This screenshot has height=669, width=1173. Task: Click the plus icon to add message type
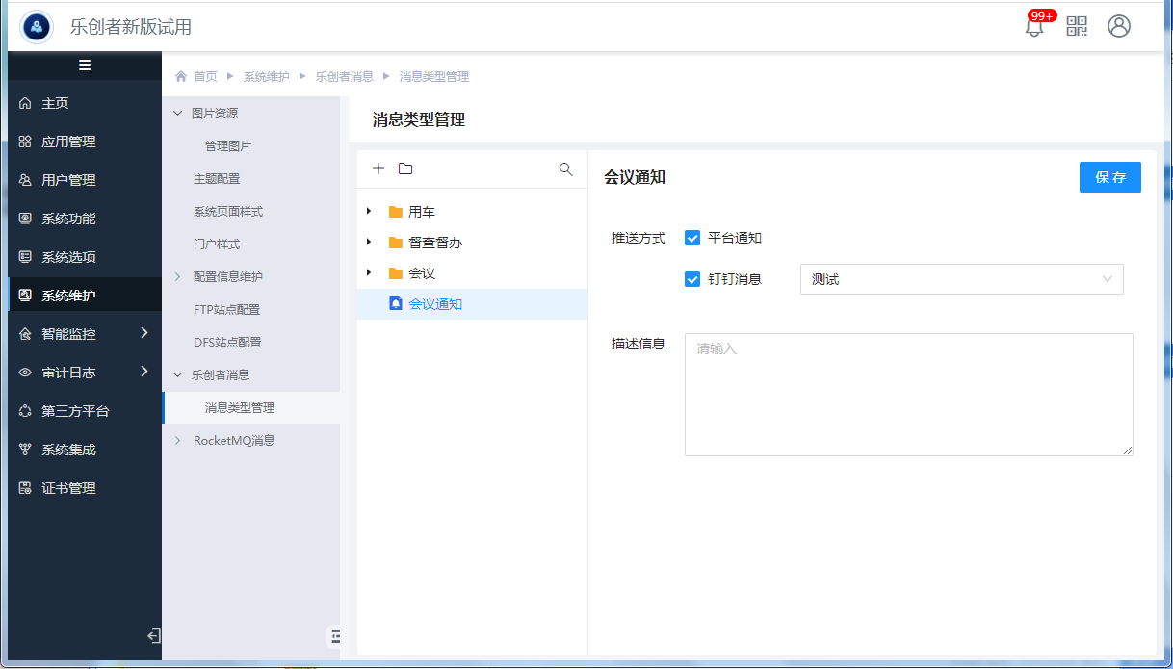378,169
